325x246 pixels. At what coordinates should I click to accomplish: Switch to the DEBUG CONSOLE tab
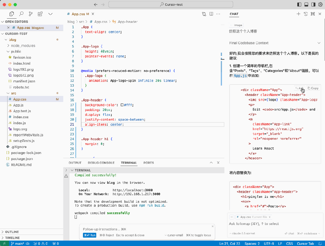click(101, 163)
